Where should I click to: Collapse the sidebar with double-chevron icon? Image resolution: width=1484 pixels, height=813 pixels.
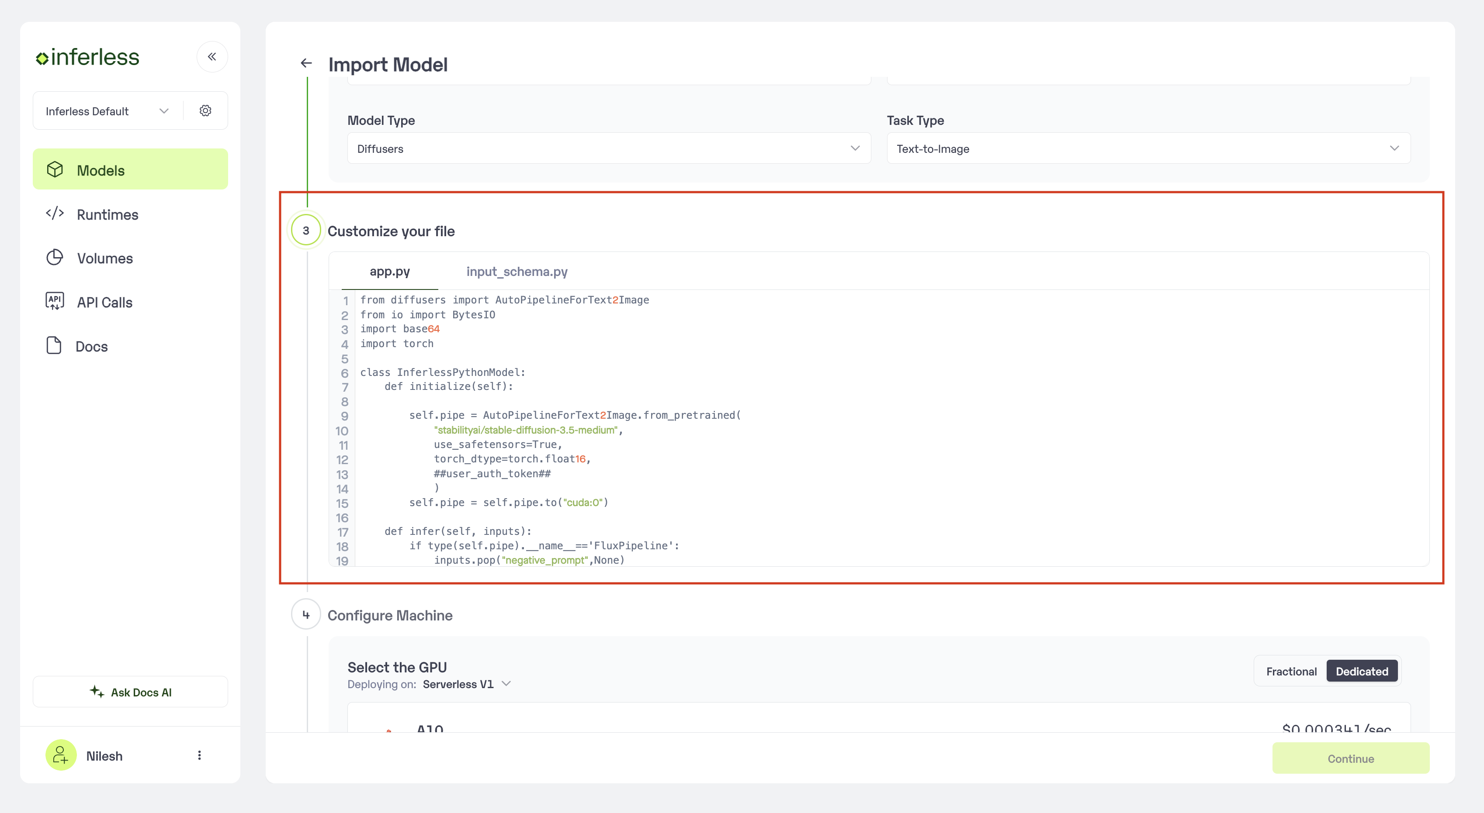(212, 56)
